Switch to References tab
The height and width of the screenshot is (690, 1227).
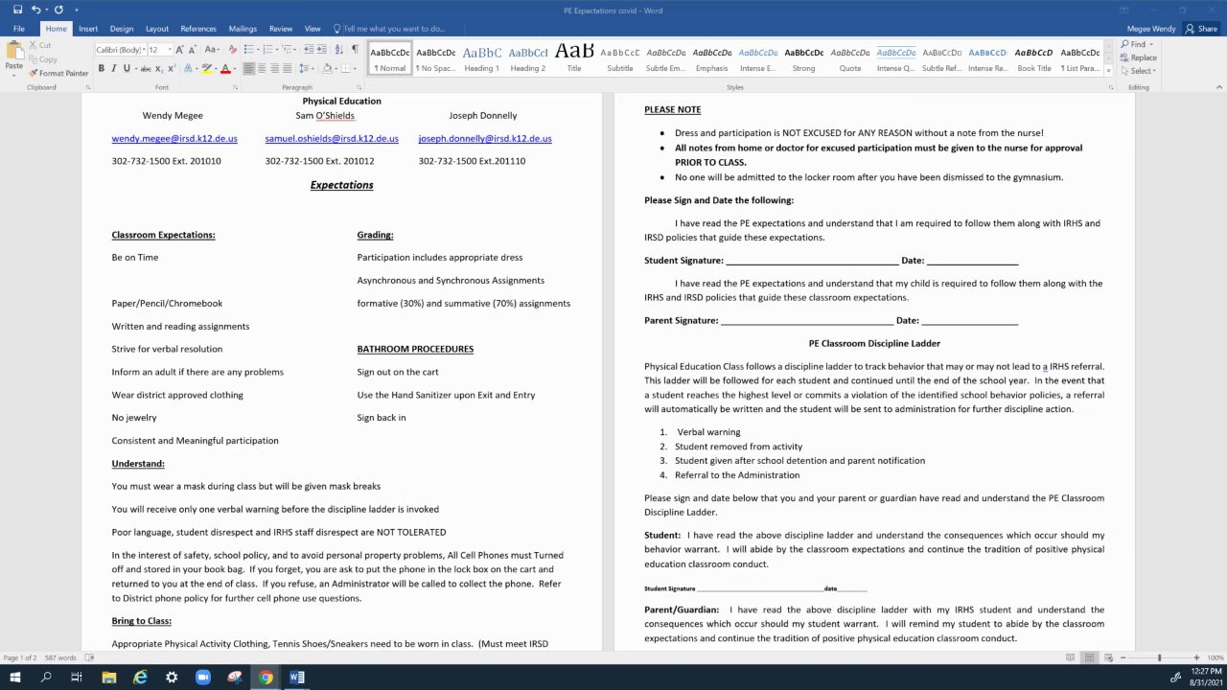[x=198, y=29]
